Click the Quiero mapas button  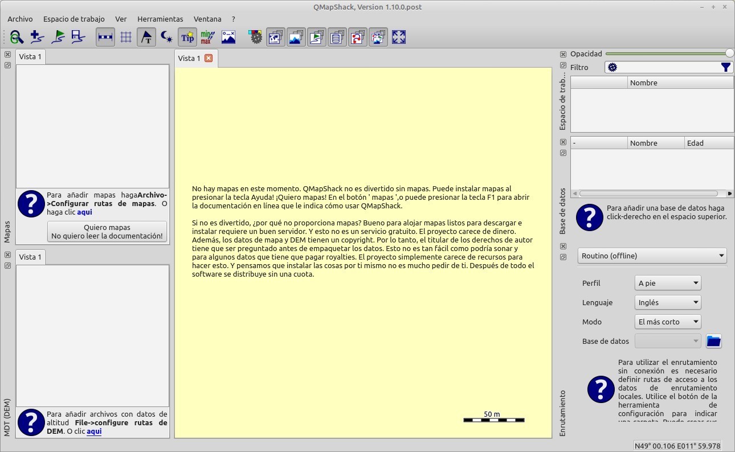(x=107, y=231)
